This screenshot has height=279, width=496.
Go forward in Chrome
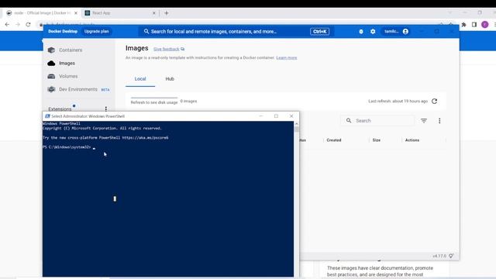[x=18, y=24]
